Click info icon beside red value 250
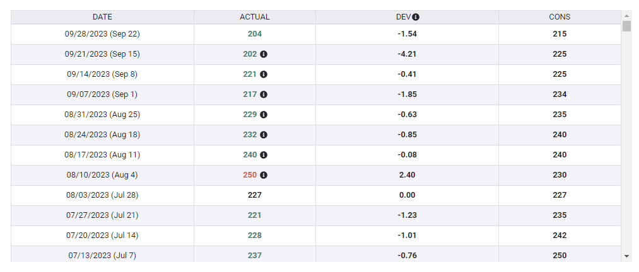The width and height of the screenshot is (639, 272). [264, 175]
